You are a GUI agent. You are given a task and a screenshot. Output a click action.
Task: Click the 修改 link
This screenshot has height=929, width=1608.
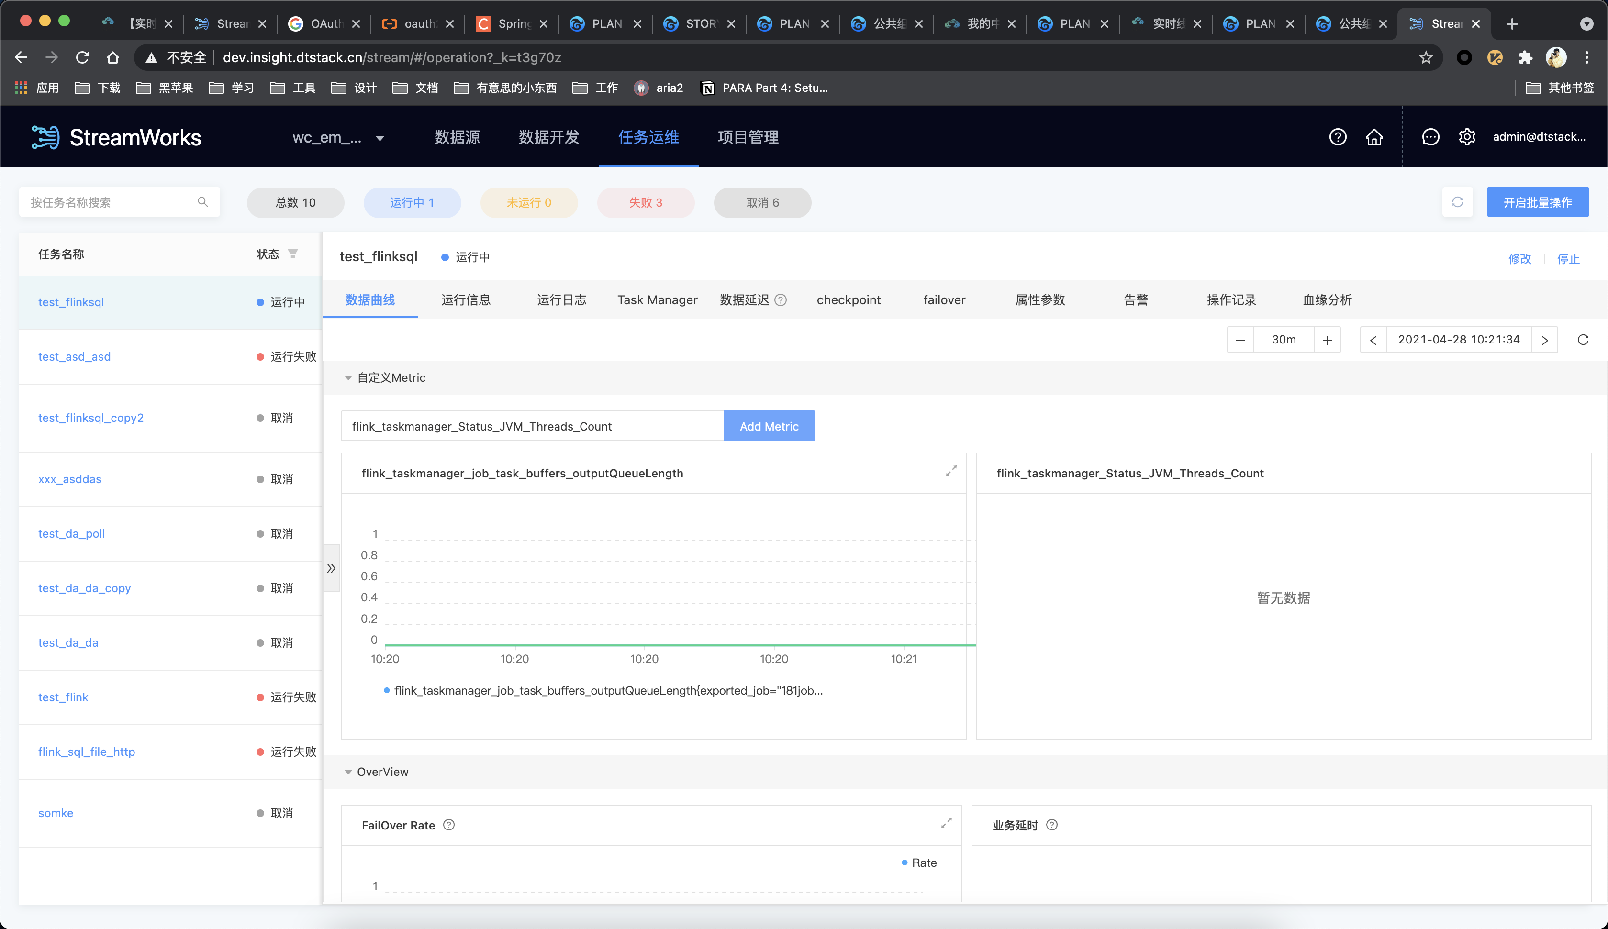1519,258
